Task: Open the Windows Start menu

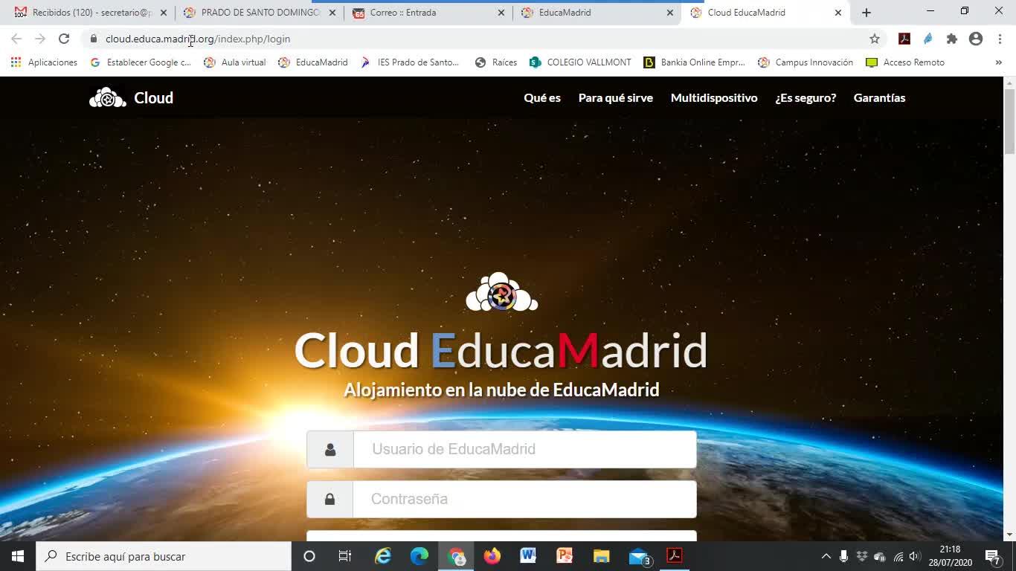Action: click(18, 556)
